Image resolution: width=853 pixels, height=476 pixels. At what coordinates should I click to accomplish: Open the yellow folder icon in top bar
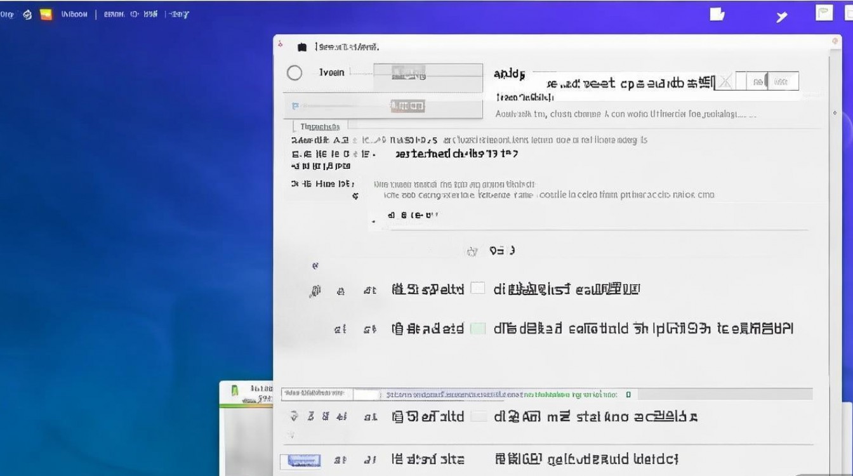point(46,15)
